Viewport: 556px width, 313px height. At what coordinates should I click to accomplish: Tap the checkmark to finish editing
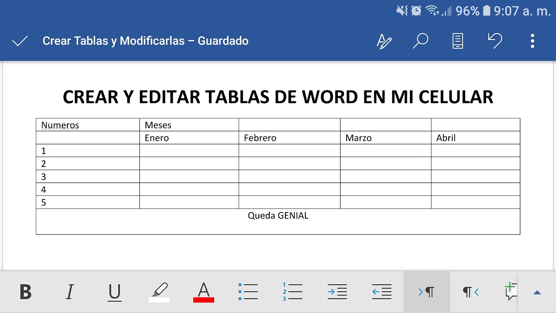coord(20,41)
